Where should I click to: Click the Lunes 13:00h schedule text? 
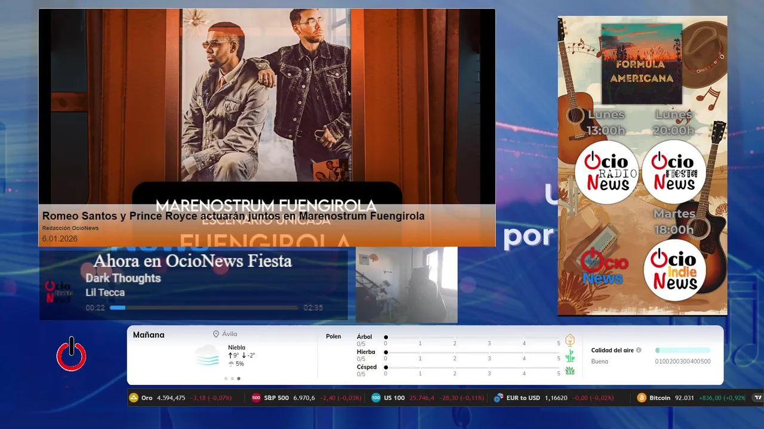point(606,122)
